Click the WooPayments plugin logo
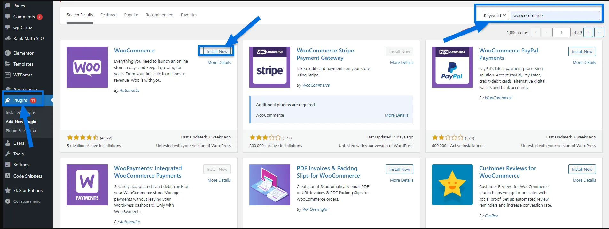 coord(87,185)
